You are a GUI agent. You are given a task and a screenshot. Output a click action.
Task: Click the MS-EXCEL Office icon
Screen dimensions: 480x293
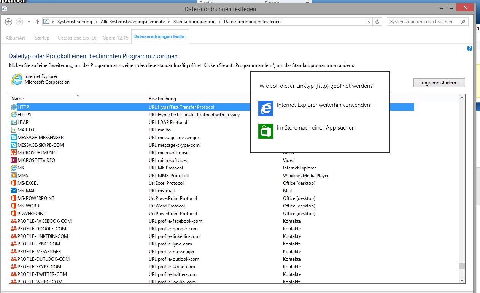pyautogui.click(x=14, y=183)
